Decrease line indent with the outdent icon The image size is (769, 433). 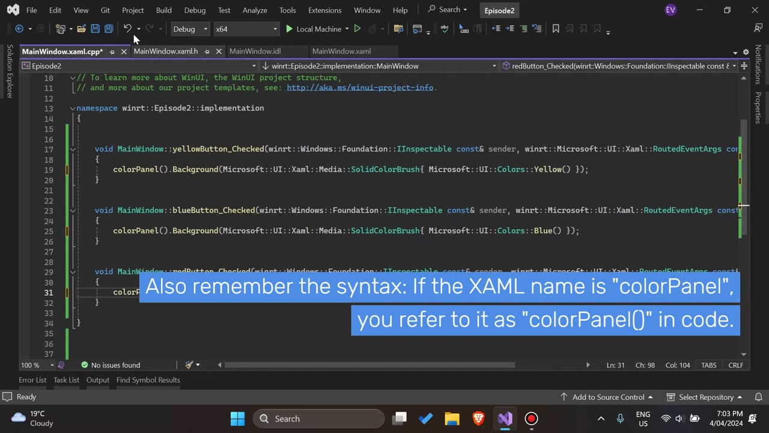pyautogui.click(x=496, y=29)
